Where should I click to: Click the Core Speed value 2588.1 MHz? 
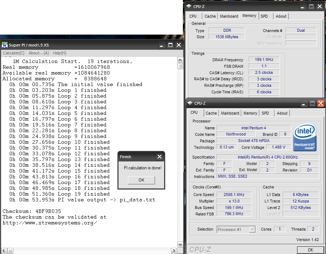tap(234, 195)
